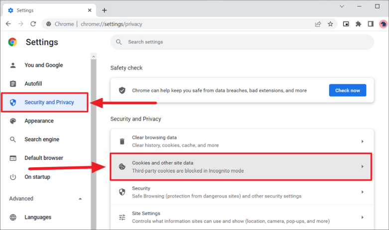Open the tab search dropdown chevron
Screen dimensions: 389x230
(342, 6)
